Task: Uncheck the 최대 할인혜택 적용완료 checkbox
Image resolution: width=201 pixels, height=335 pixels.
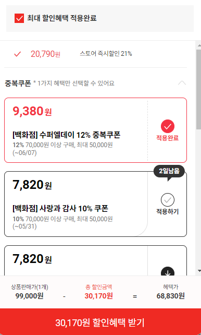Action: 19,18
